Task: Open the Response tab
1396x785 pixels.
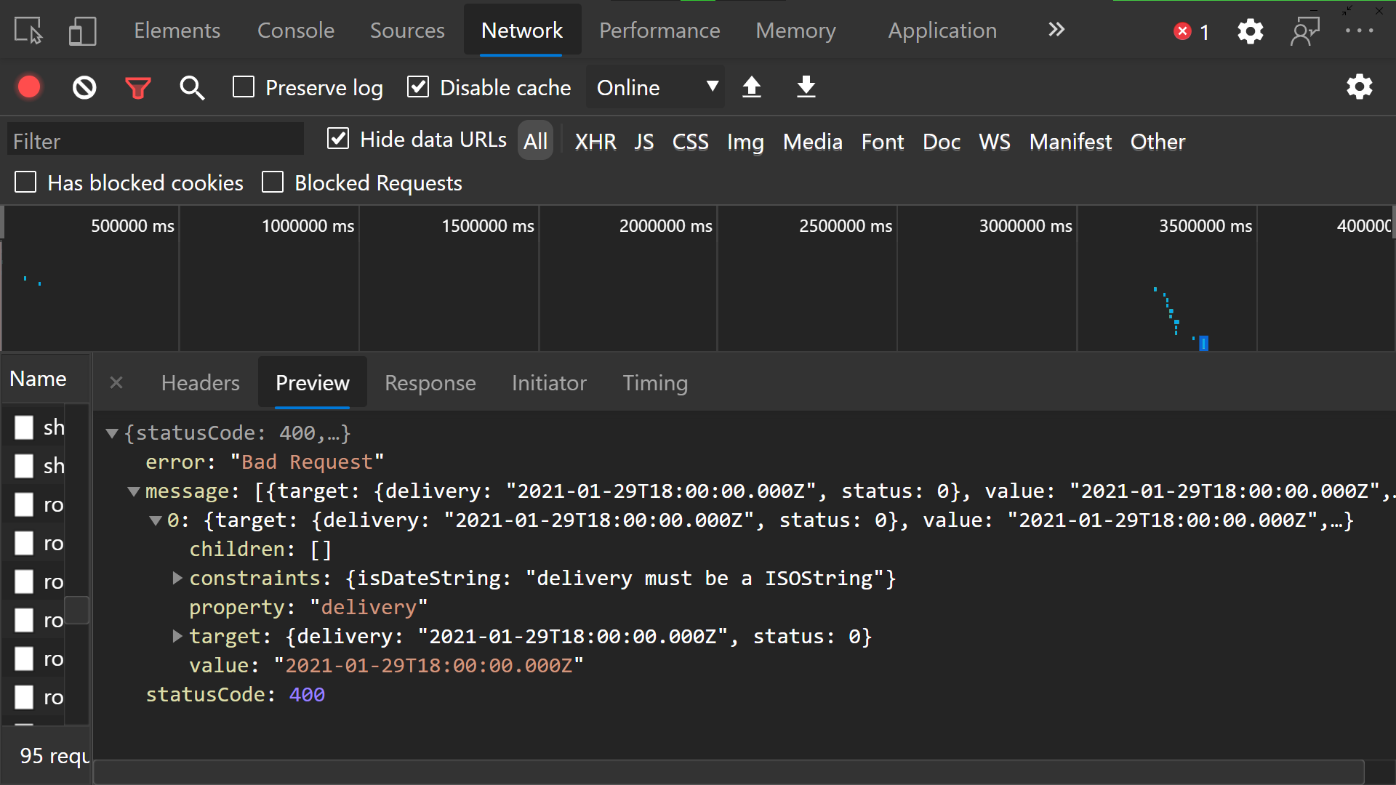Action: click(430, 383)
